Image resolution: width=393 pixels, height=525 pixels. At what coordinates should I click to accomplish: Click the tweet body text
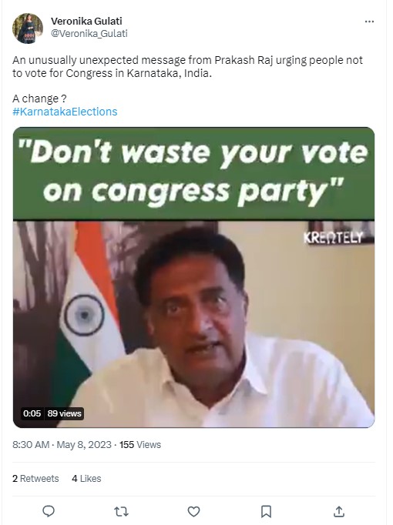click(187, 67)
